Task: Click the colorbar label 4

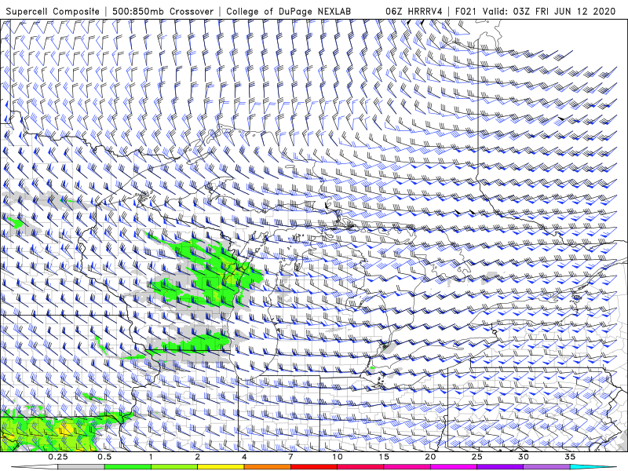Action: (x=244, y=457)
